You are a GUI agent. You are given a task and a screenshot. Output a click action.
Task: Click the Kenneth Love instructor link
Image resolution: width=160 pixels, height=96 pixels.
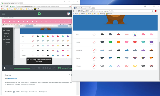tap(13, 79)
